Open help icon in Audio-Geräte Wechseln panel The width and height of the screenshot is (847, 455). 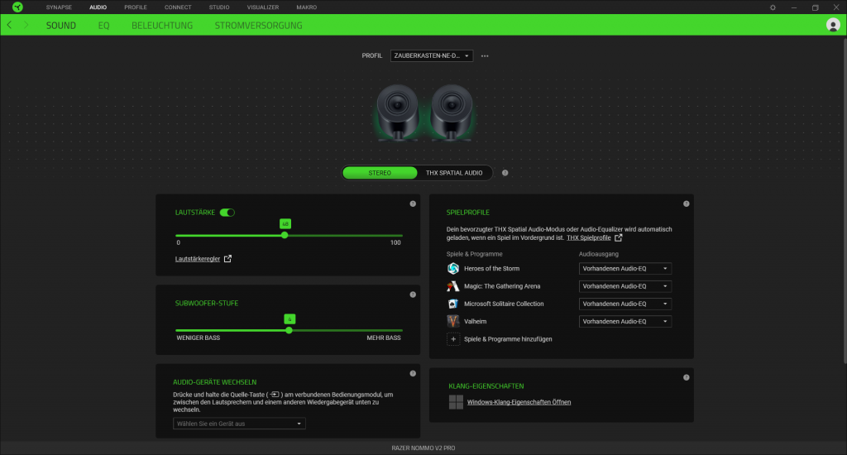pyautogui.click(x=413, y=373)
